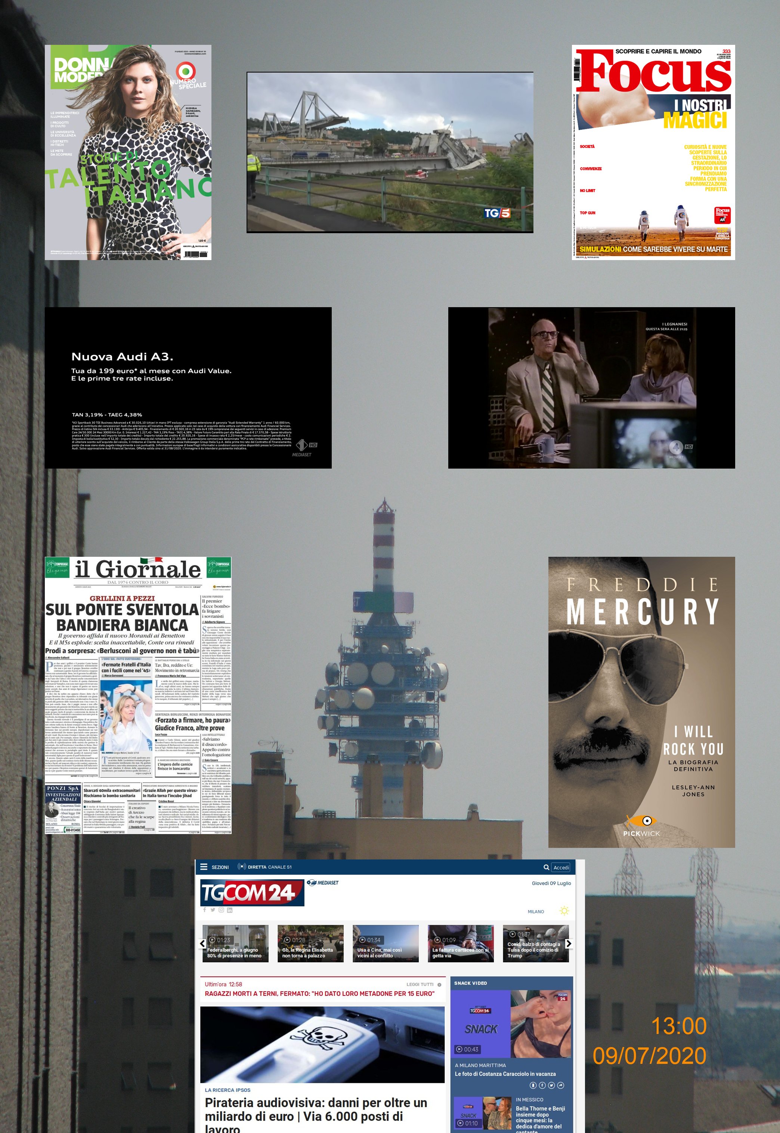Share Costanza Caracciolo story on Twitter
Viewport: 780px width, 1133px height.
(x=551, y=1085)
